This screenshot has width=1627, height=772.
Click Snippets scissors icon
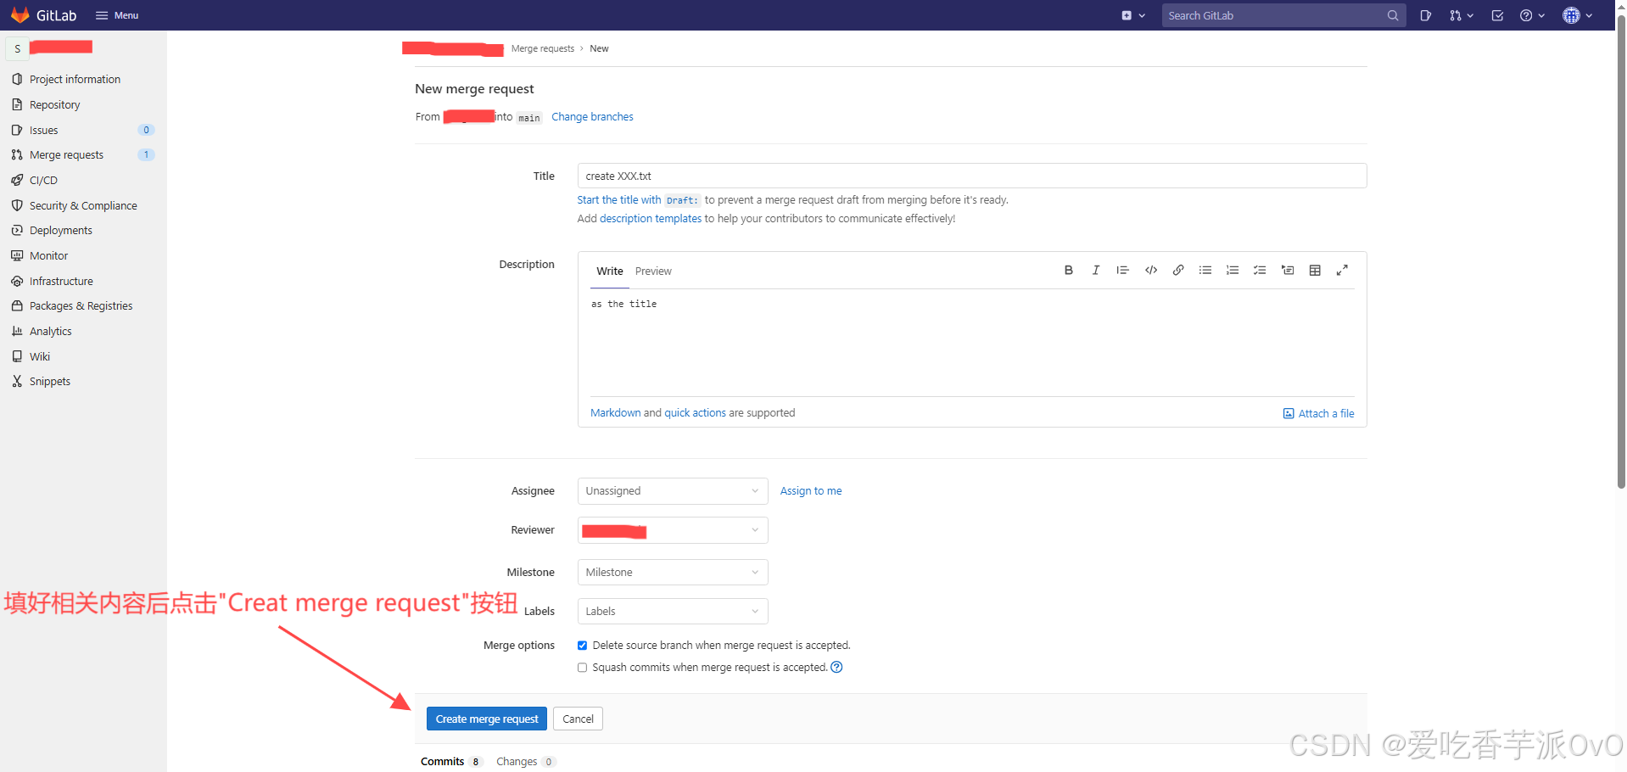tap(17, 381)
